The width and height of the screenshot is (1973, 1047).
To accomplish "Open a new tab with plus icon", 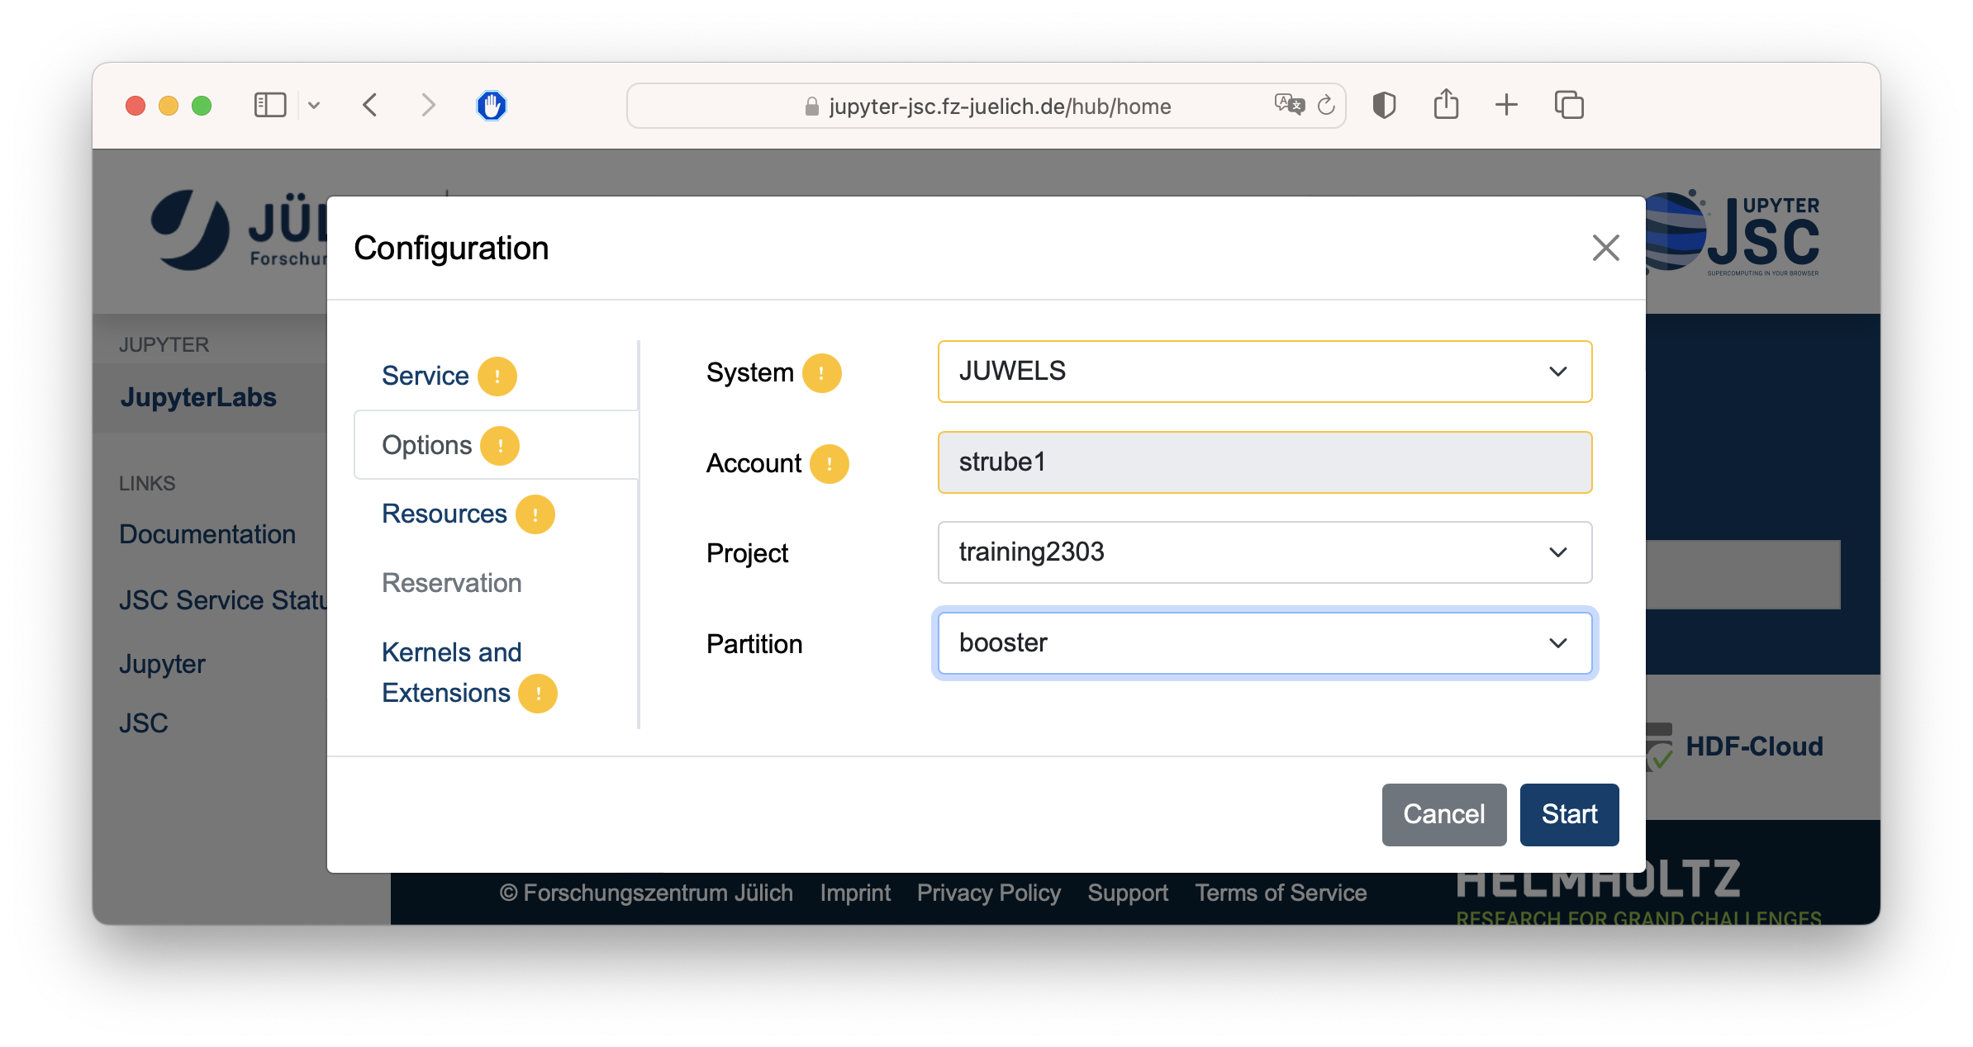I will [1506, 105].
